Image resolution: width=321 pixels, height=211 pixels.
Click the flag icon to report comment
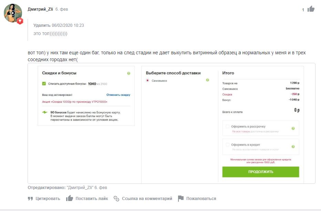click(x=180, y=198)
